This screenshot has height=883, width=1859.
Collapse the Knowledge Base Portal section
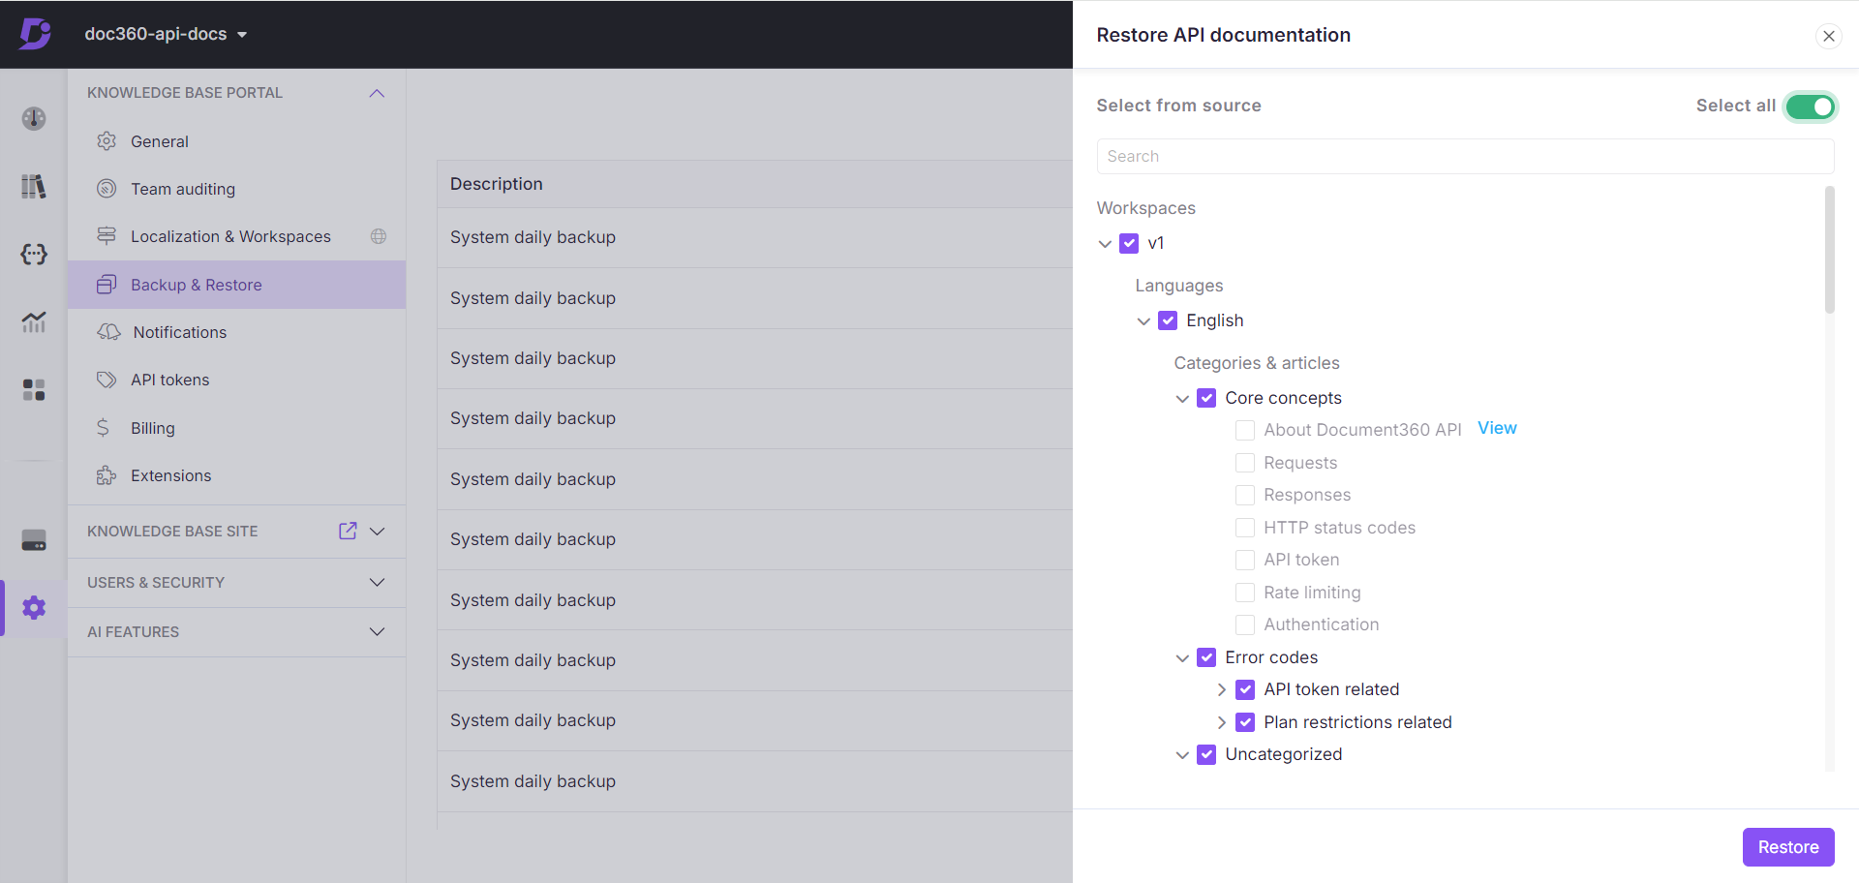tap(378, 93)
